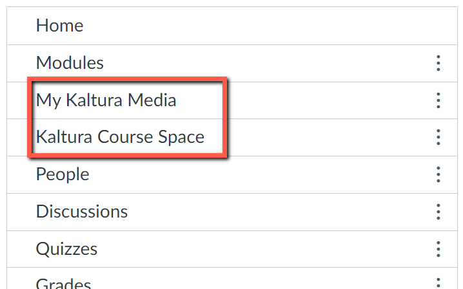Click the Kaltura Course Space three-dot icon
463x289 pixels.
coord(438,137)
